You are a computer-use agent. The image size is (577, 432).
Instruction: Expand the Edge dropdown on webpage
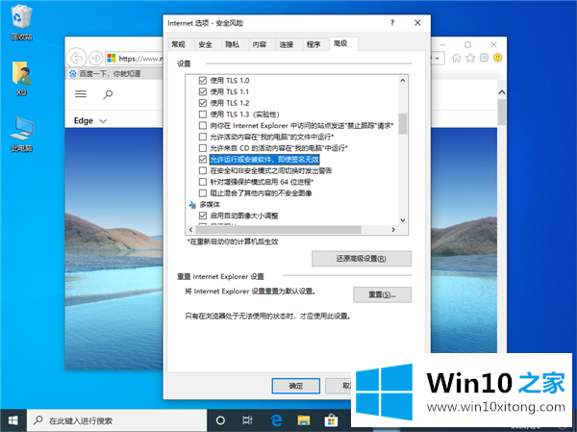[x=103, y=121]
